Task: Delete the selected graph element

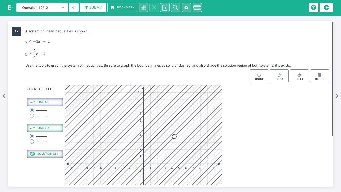Action: (x=320, y=76)
